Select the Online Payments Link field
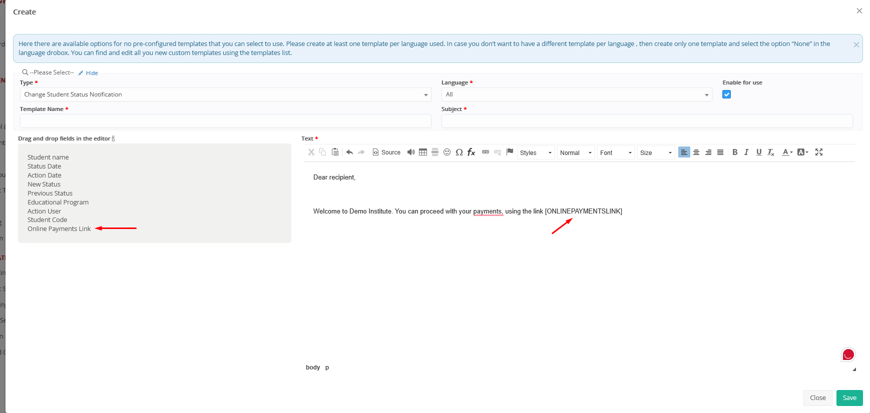The width and height of the screenshot is (870, 413). 59,229
